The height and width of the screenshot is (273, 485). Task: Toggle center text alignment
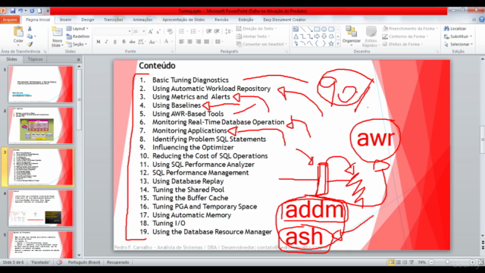(190, 42)
